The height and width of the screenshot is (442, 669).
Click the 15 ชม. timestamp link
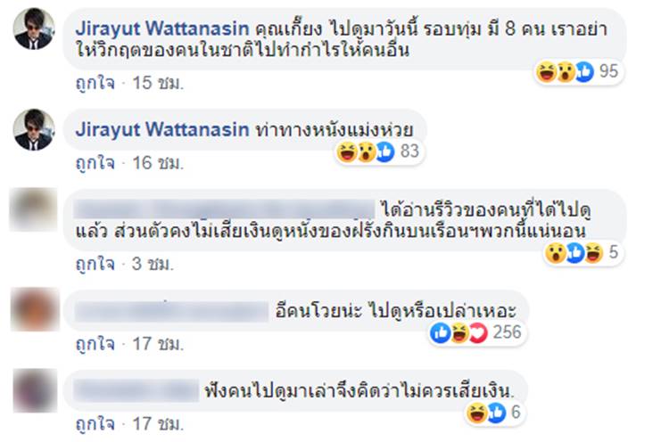tap(158, 83)
